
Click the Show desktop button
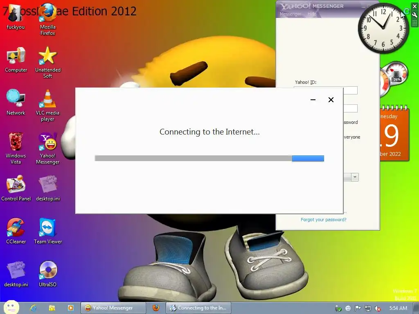coord(416,308)
